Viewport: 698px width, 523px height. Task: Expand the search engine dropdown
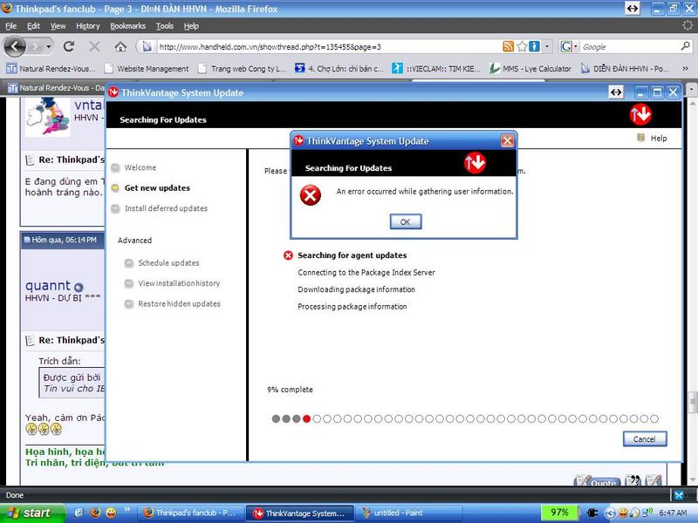[x=575, y=46]
